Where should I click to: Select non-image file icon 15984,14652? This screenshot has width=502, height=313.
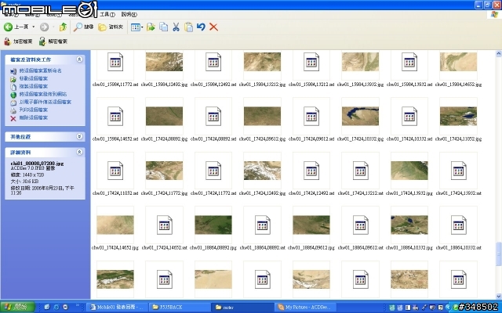pyautogui.click(x=115, y=117)
